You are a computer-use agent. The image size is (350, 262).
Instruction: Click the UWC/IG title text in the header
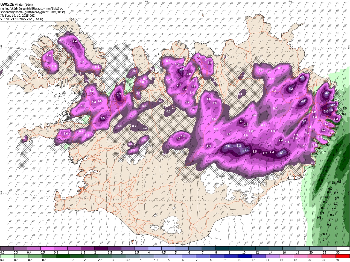[x=6, y=5]
